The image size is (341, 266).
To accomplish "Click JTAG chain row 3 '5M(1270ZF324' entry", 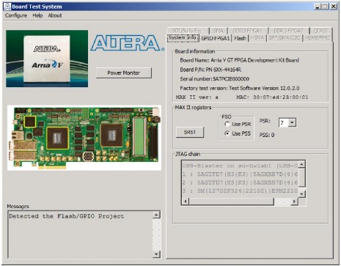I will pos(240,191).
